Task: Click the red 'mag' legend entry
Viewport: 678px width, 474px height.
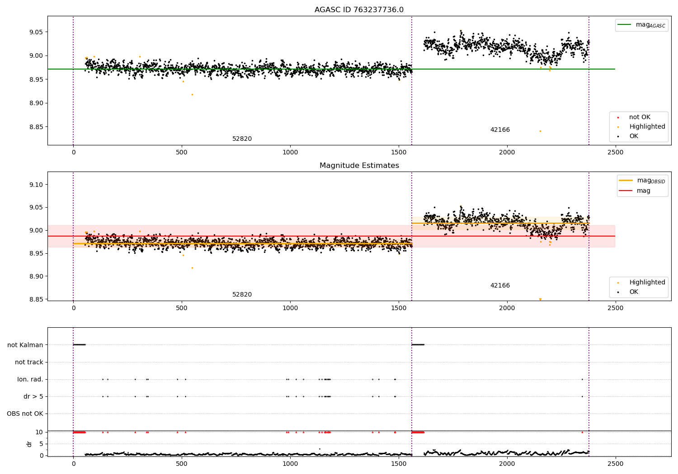Action: [635, 191]
